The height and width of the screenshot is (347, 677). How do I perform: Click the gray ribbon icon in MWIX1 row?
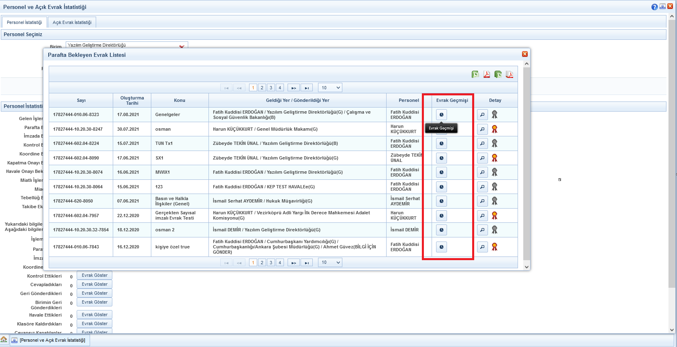click(494, 172)
